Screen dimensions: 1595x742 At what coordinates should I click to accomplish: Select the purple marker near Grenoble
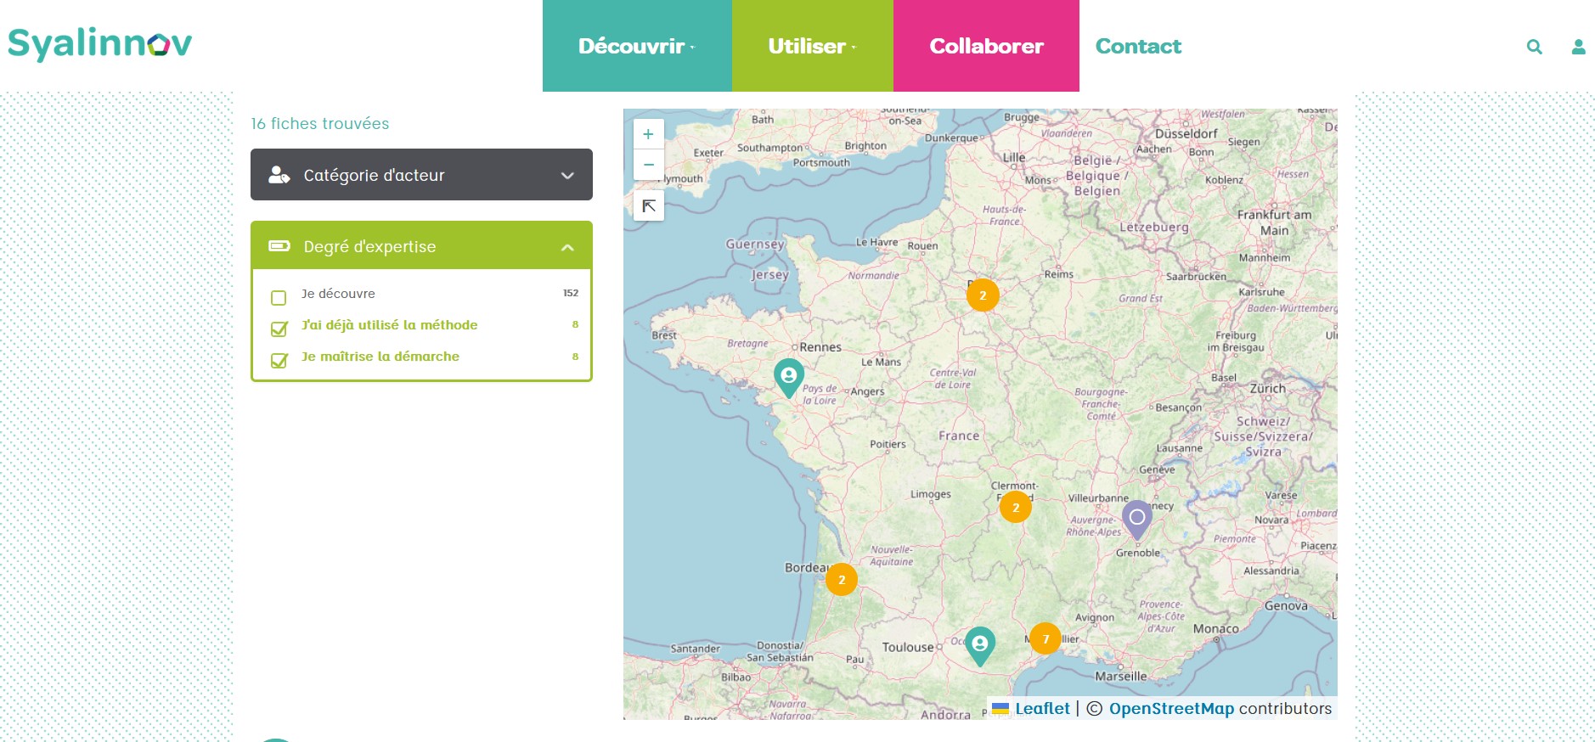tap(1136, 517)
